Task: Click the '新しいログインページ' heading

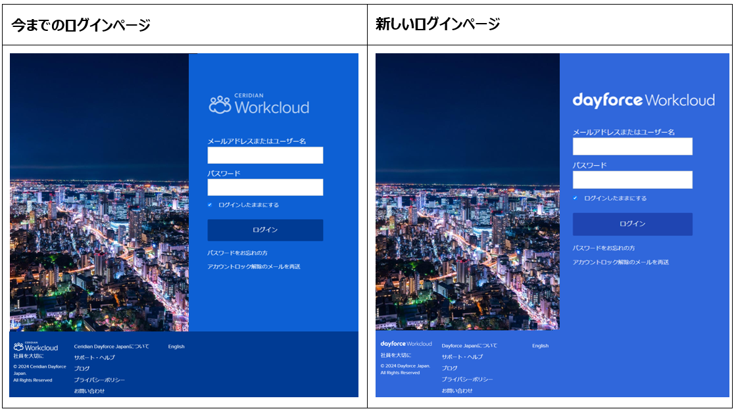Action: tap(437, 24)
